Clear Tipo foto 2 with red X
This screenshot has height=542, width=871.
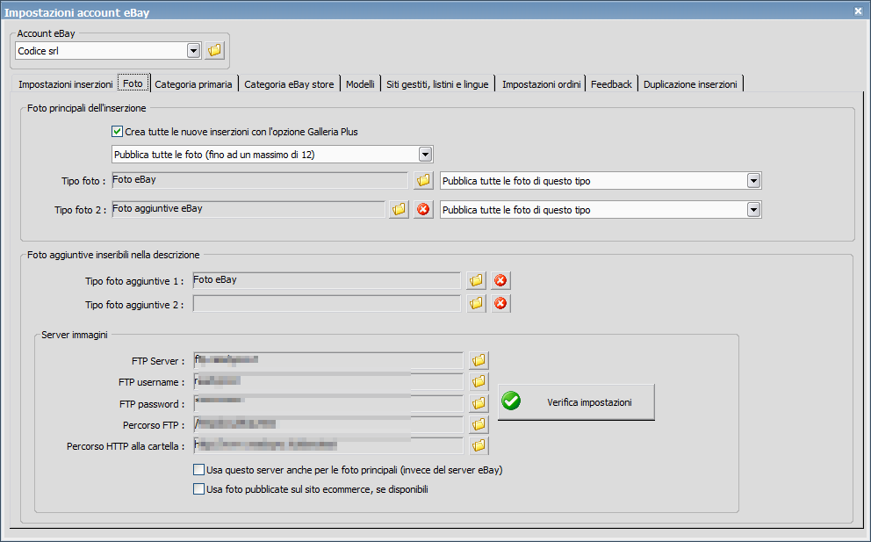[423, 210]
